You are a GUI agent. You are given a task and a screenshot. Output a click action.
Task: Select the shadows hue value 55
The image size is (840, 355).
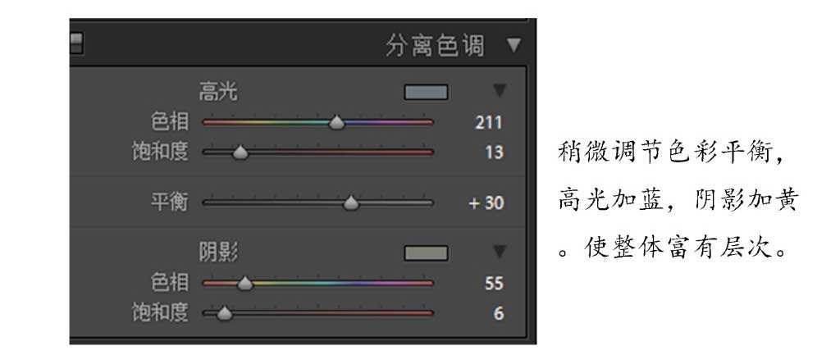pyautogui.click(x=493, y=284)
